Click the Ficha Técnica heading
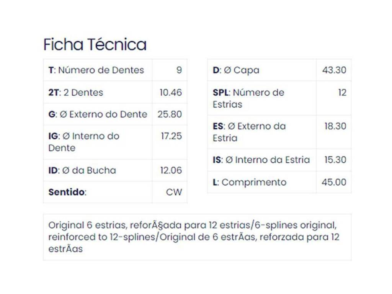 tap(95, 44)
